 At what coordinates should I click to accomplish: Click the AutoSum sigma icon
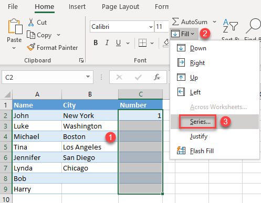click(175, 22)
